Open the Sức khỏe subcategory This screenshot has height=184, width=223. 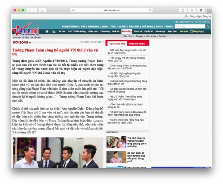click(151, 36)
